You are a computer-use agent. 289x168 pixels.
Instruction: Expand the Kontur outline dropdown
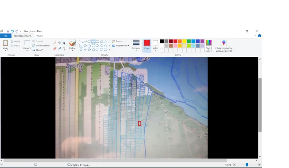(118, 41)
